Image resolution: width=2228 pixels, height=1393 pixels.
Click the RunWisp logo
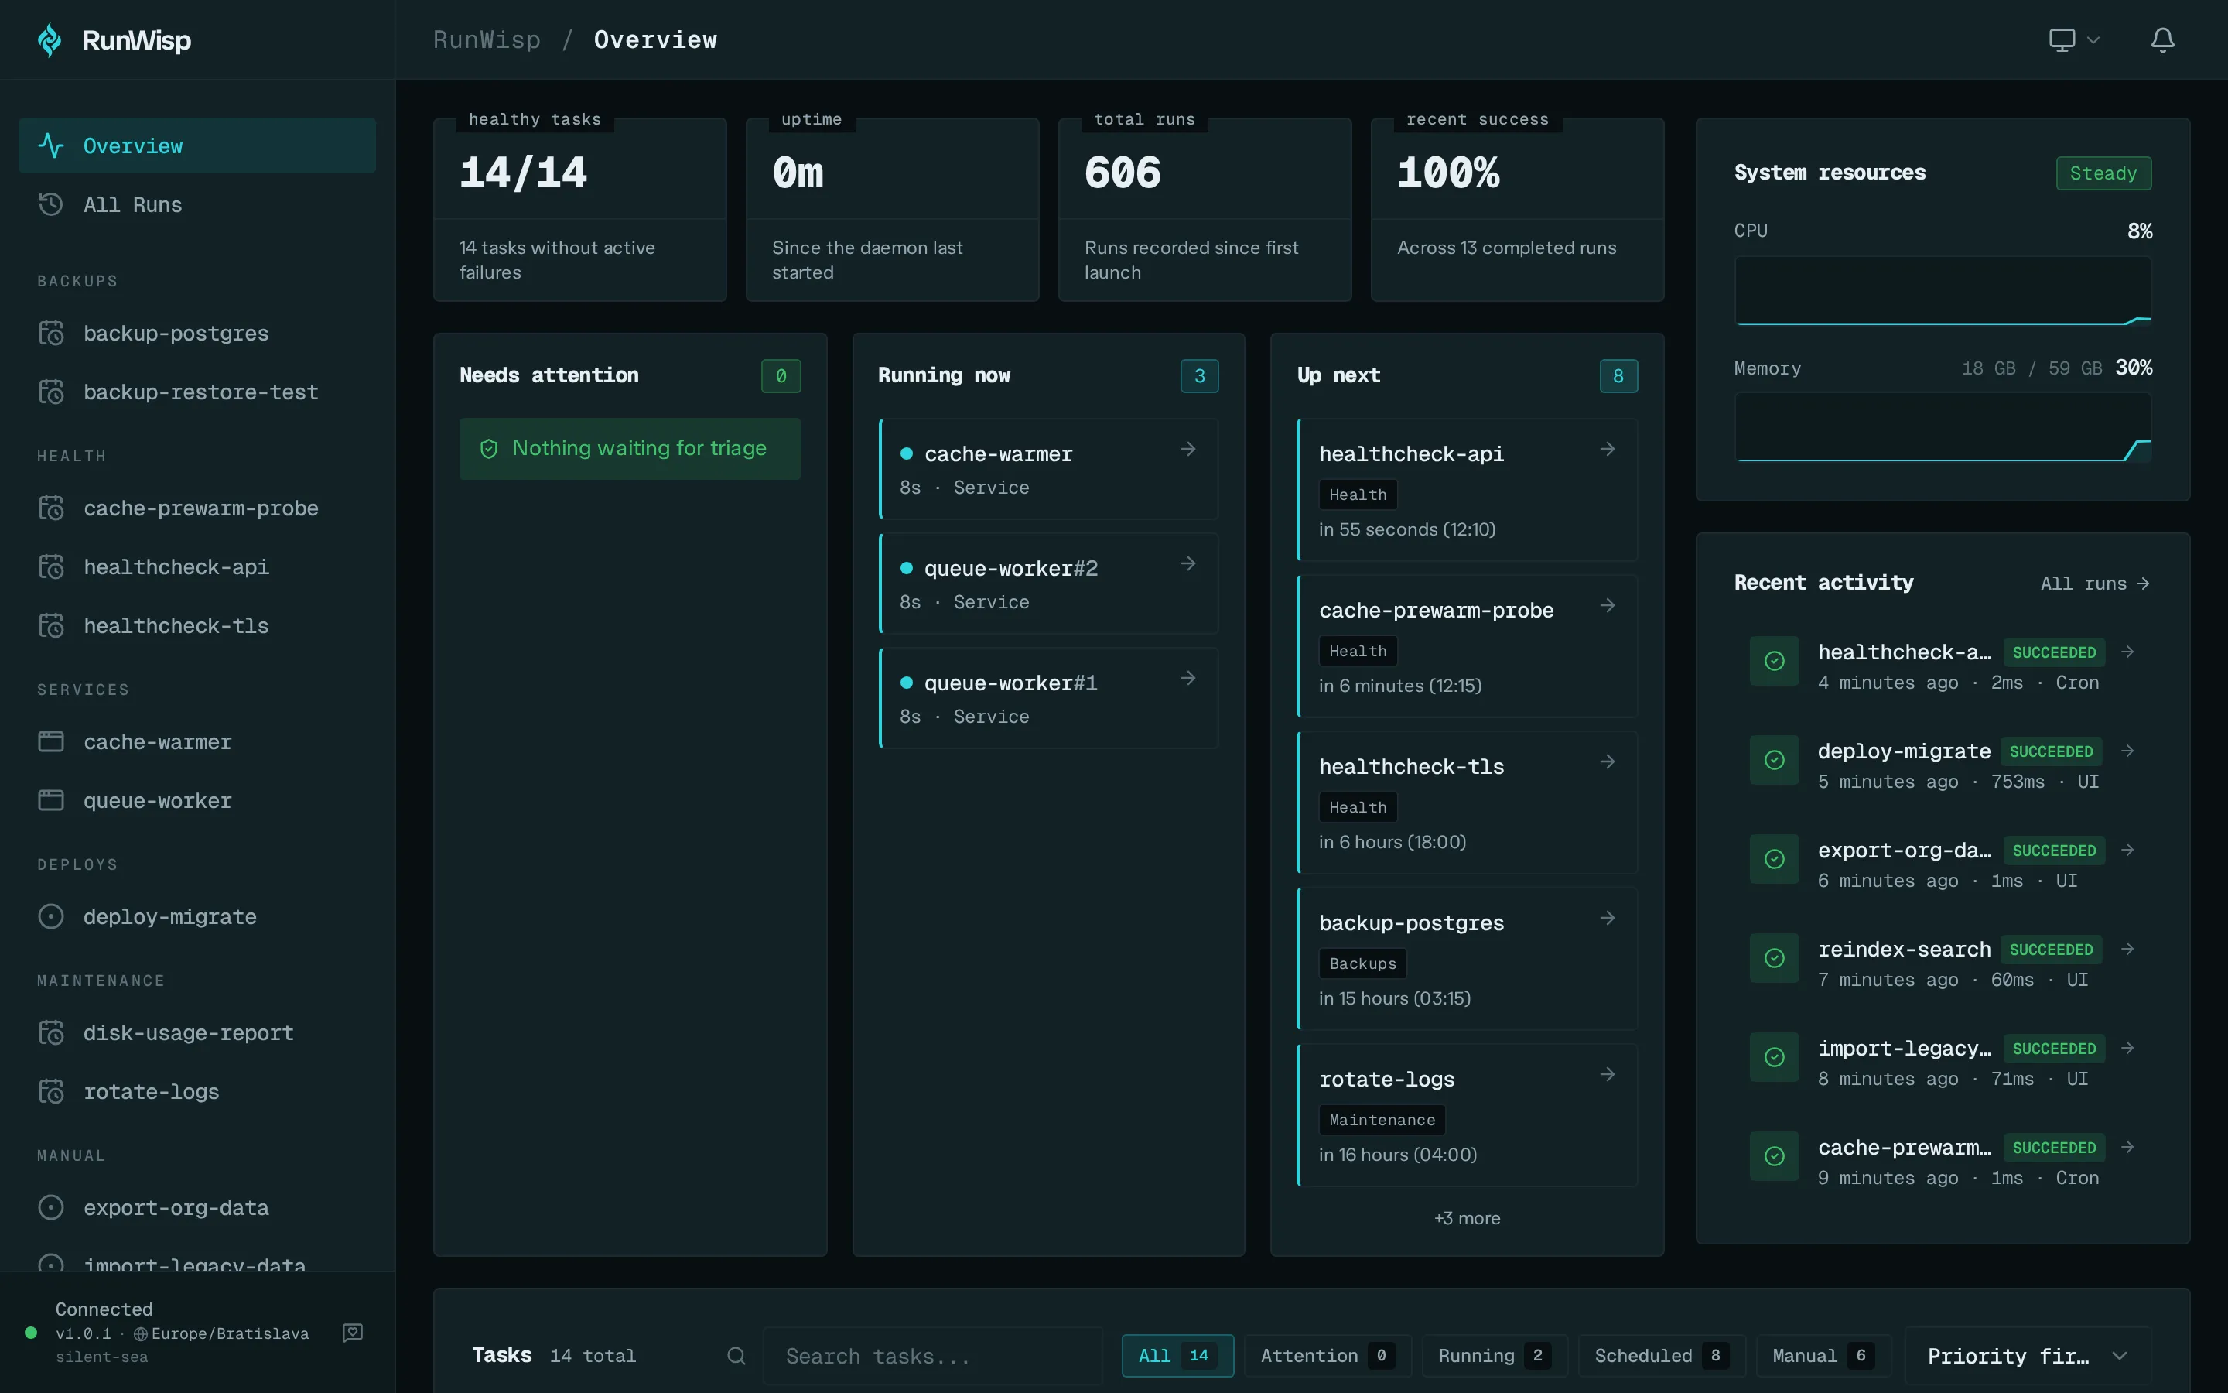tap(114, 39)
